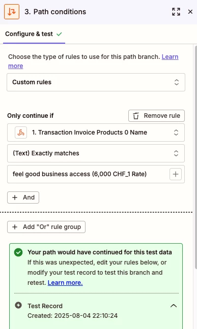Click the green success check circle icon

(18, 252)
